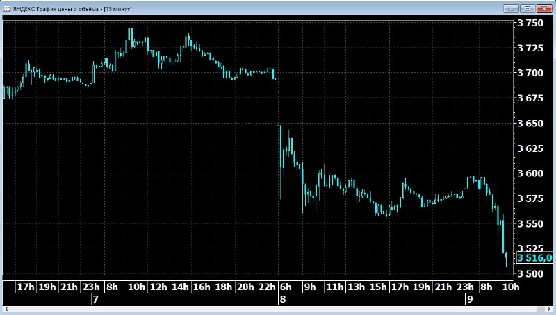
Task: Maximize the ЯНДЕКС chart window
Action: tap(528, 8)
